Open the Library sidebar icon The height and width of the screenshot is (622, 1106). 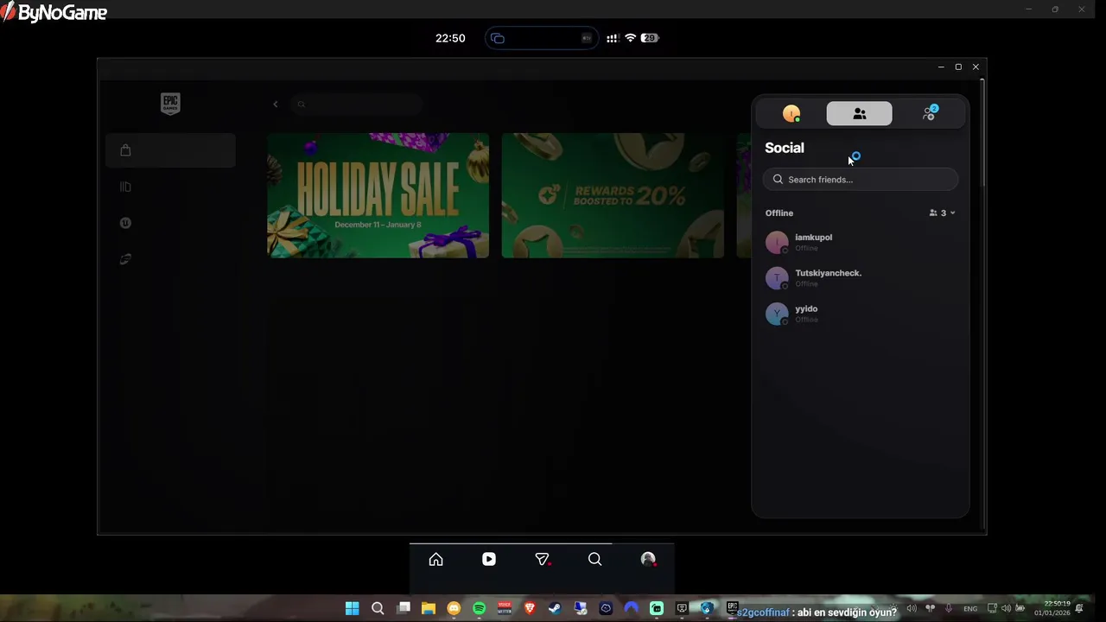(x=125, y=187)
